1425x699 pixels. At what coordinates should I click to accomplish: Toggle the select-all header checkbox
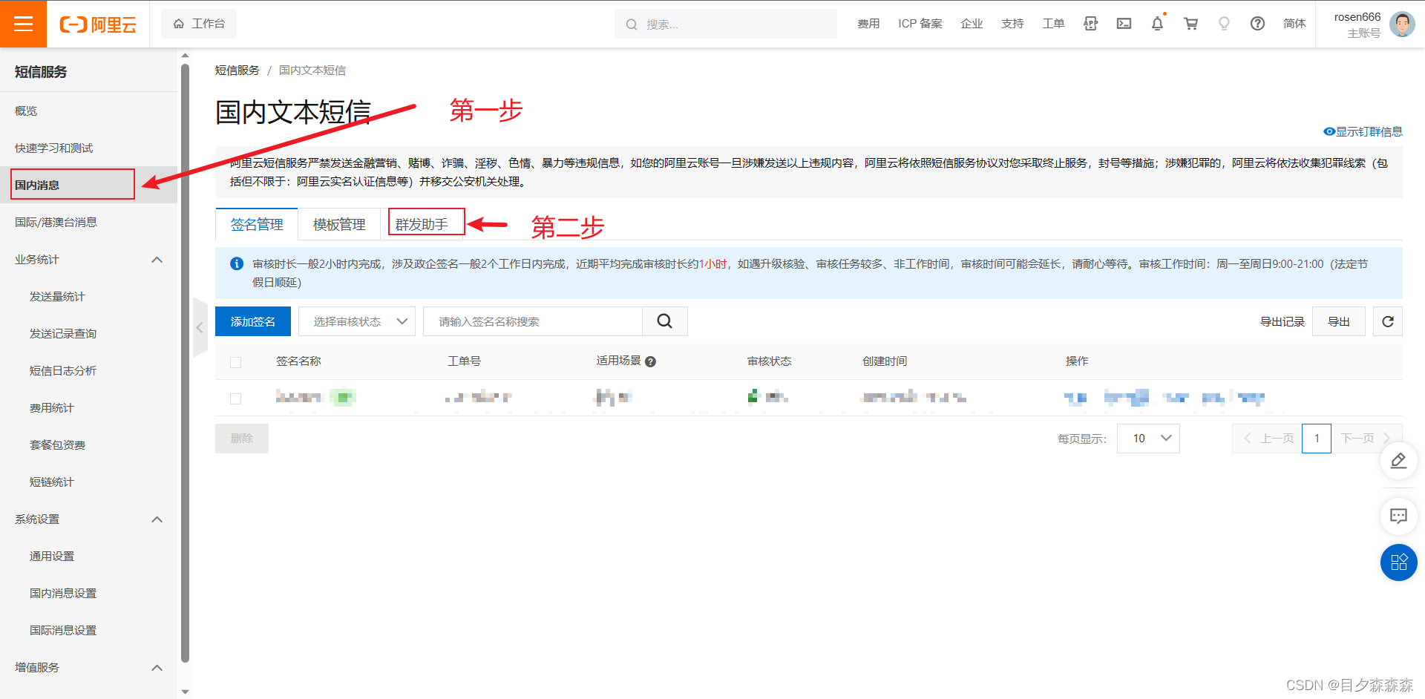236,362
